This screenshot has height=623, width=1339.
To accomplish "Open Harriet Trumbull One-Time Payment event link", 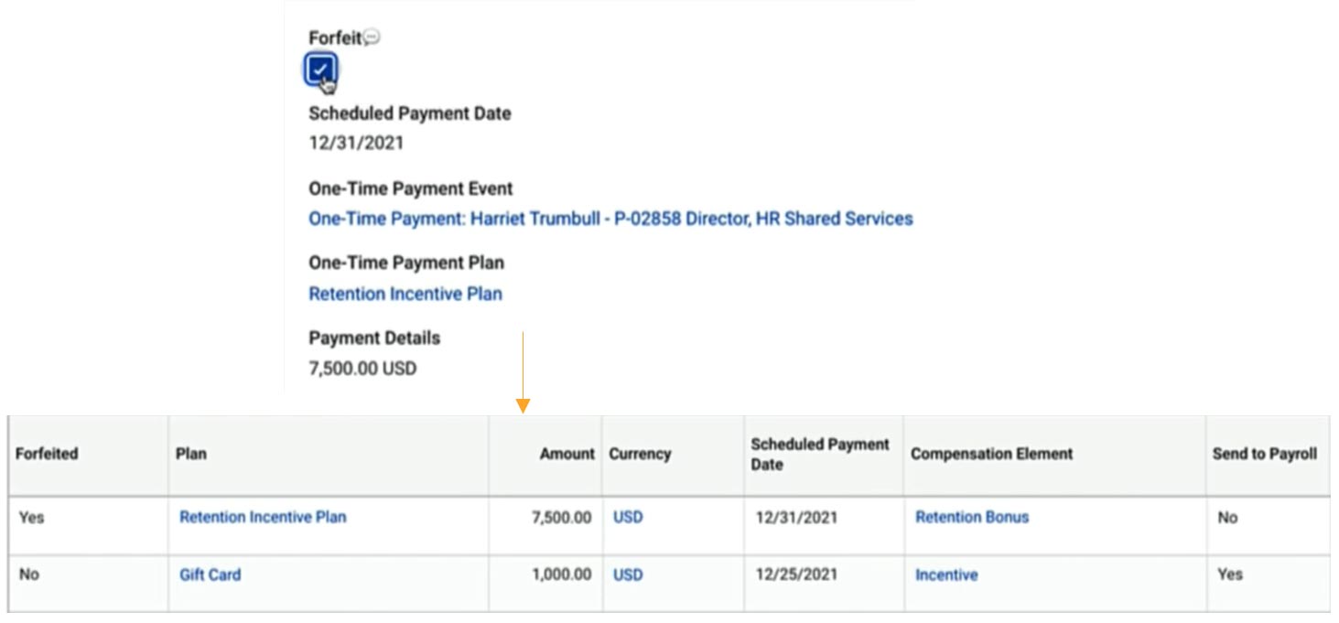I will 610,219.
